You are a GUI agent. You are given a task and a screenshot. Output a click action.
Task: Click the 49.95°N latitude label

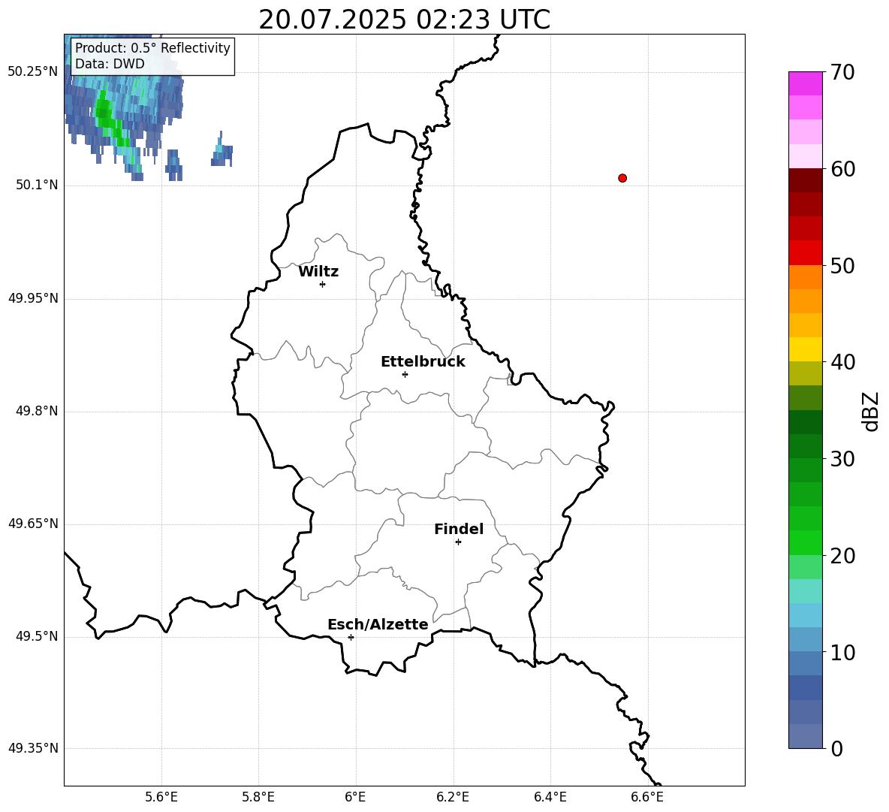[x=33, y=298]
